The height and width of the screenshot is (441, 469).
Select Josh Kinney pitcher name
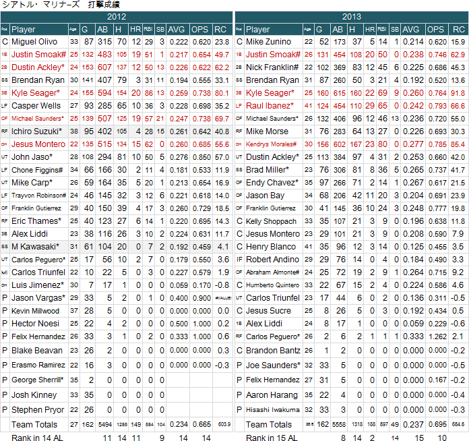tap(34, 395)
